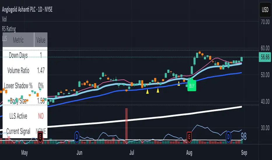Open the USD currency selector
The height and width of the screenshot is (160, 272).
click(x=265, y=10)
